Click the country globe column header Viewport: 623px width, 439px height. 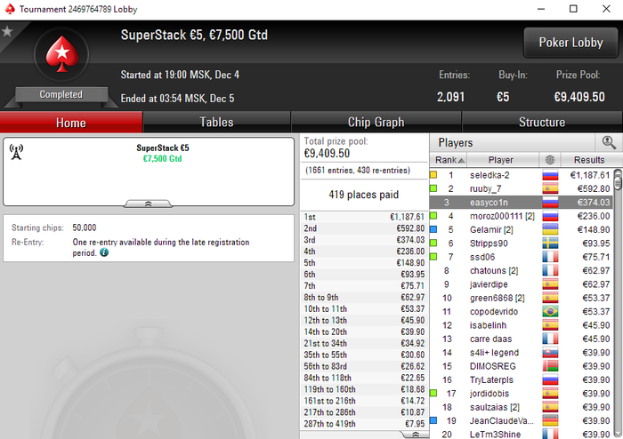click(x=550, y=160)
